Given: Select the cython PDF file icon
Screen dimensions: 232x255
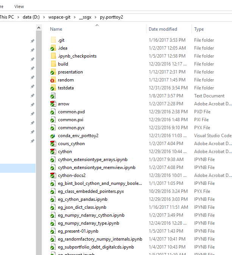Looking at the screenshot, I should [53, 152].
